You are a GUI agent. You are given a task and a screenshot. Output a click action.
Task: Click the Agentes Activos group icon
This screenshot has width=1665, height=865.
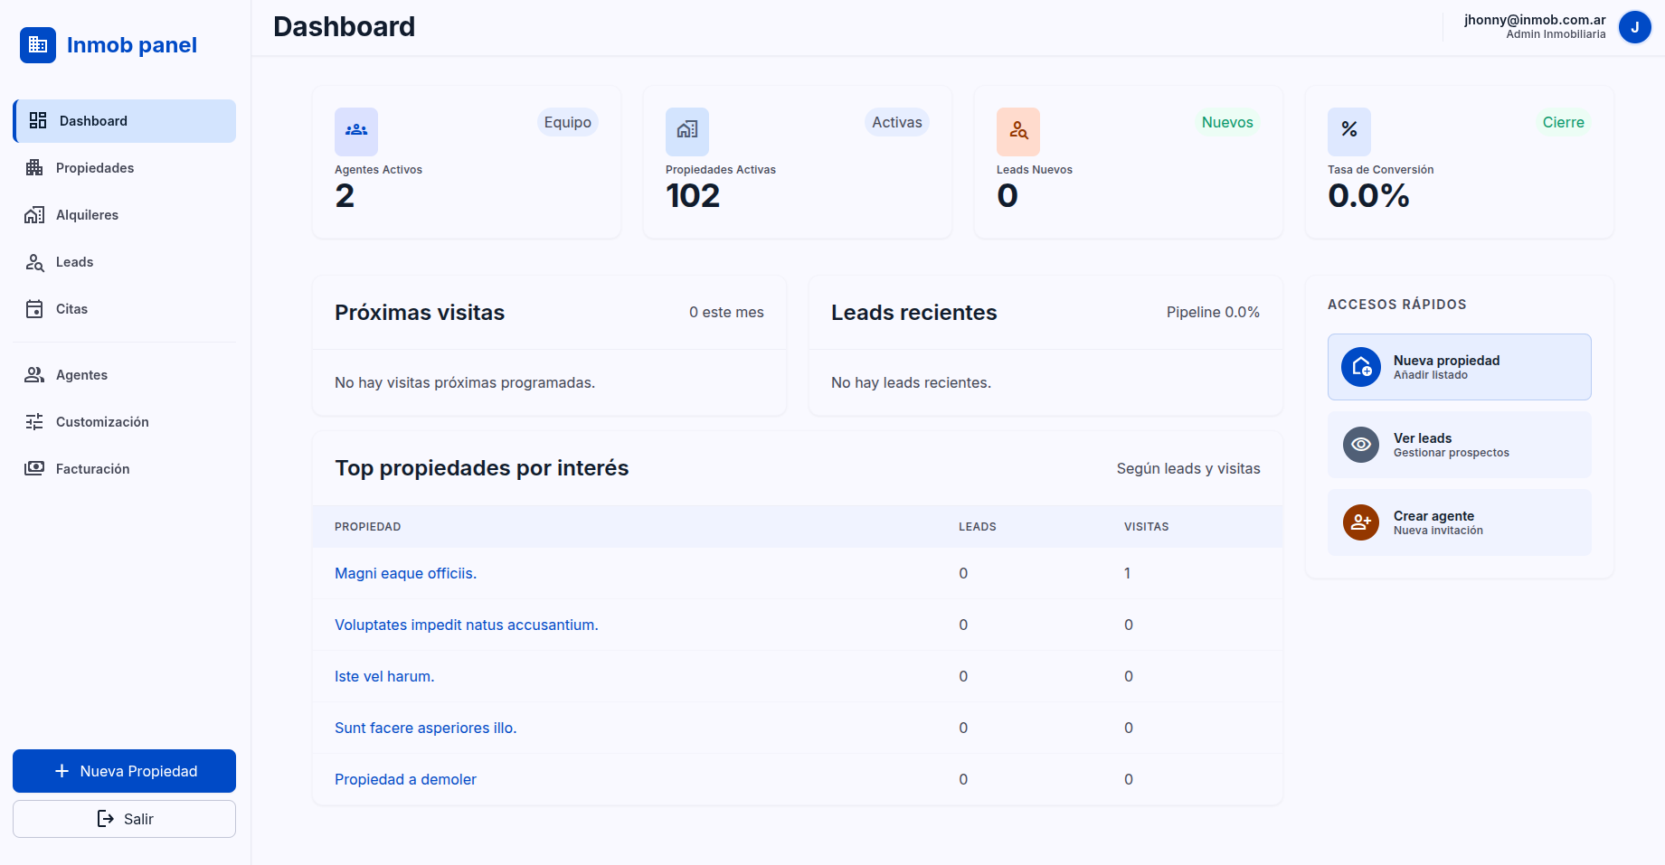tap(356, 130)
